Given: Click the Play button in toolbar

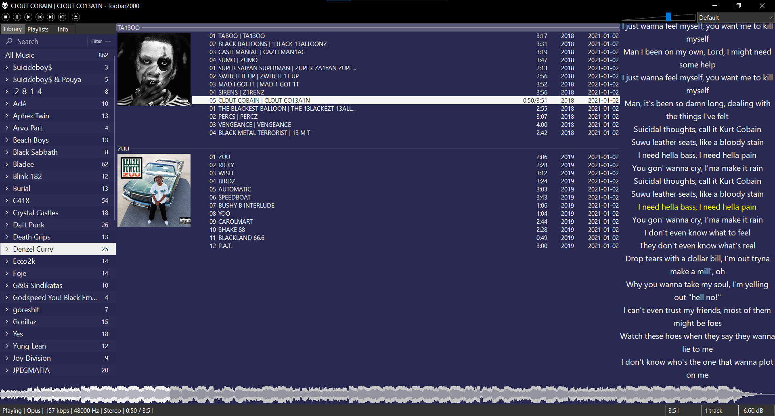Looking at the screenshot, I should click(x=28, y=17).
